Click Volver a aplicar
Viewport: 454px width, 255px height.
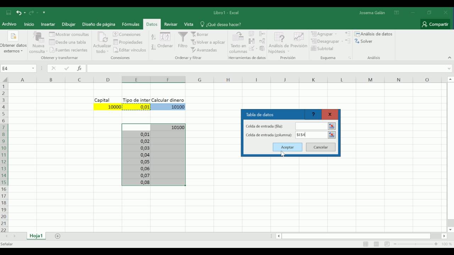coord(208,42)
